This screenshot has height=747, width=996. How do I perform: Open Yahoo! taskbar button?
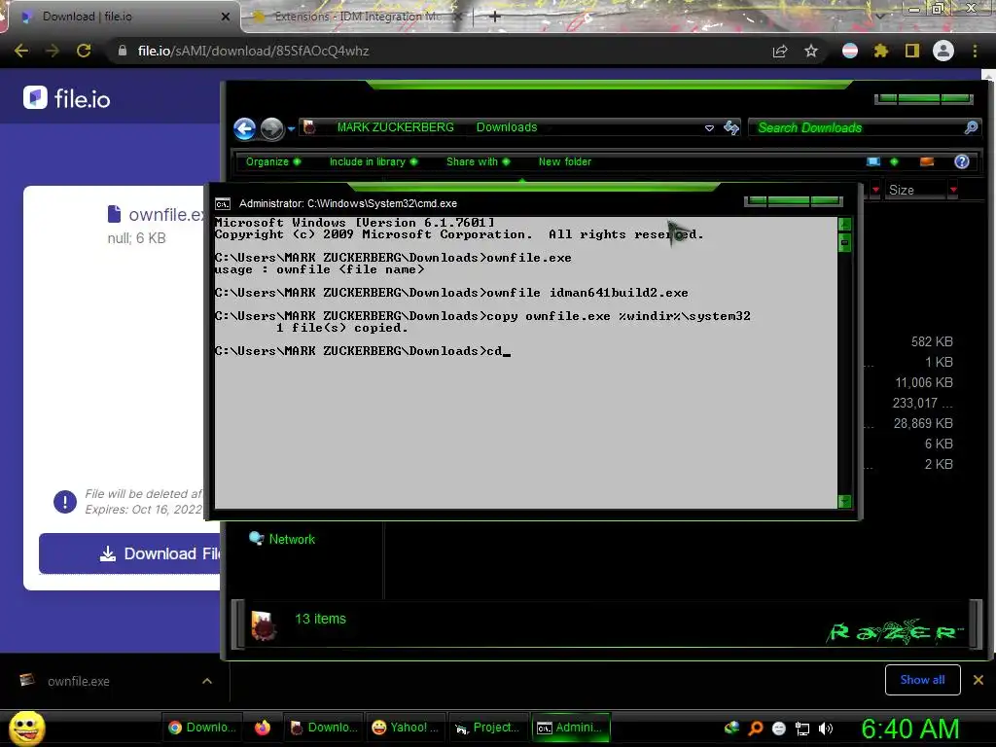406,728
